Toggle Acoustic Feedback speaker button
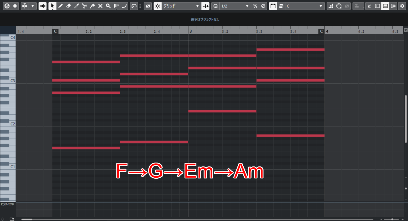 [42, 6]
